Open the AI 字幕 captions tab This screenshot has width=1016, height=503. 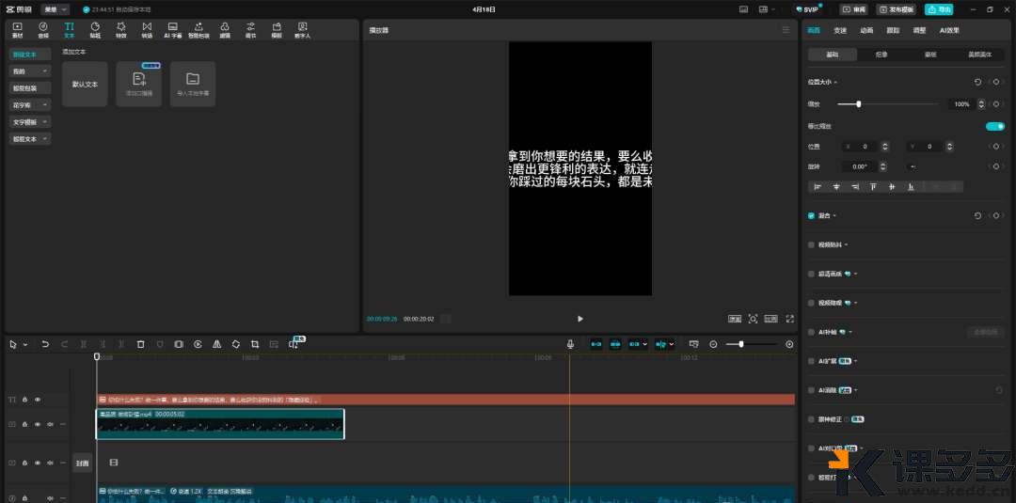click(173, 30)
